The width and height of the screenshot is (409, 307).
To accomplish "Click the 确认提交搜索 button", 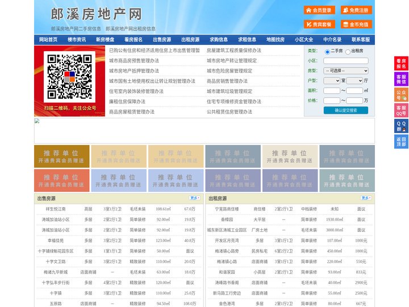I will [346, 110].
